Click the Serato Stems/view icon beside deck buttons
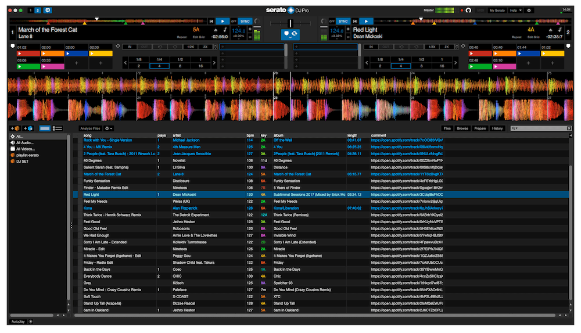The image size is (581, 333). (48, 10)
